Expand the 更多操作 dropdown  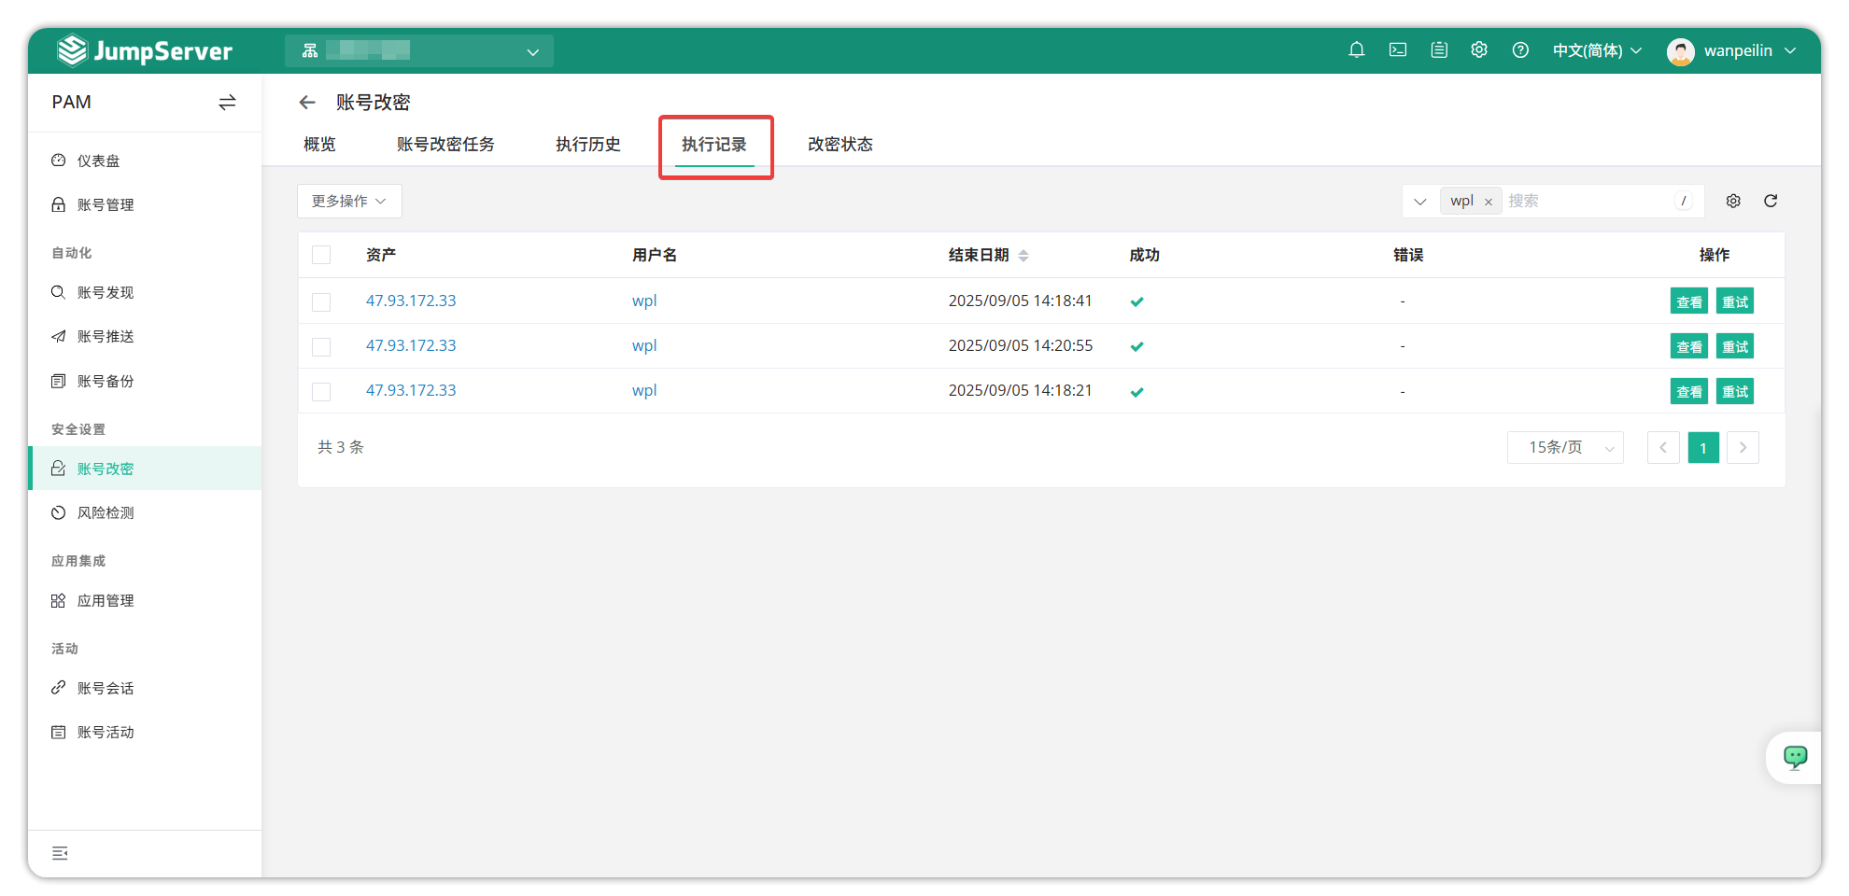click(x=348, y=202)
